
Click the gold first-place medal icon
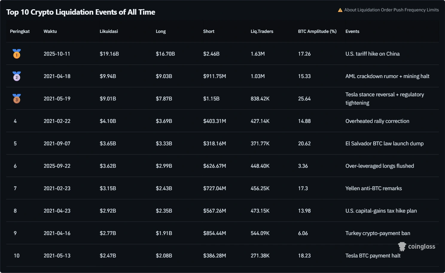click(x=17, y=54)
